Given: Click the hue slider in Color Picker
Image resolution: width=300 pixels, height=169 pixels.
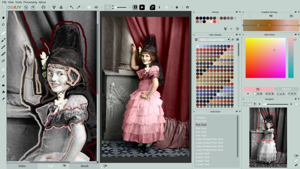Looking at the screenshot, I should point(291,58).
